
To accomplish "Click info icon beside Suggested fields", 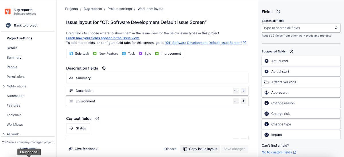I will [x=291, y=52].
